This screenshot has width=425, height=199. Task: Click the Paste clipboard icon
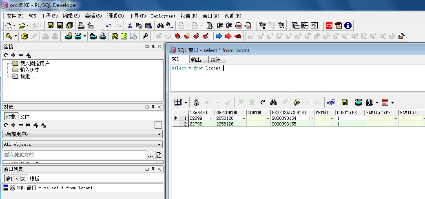pyautogui.click(x=148, y=26)
